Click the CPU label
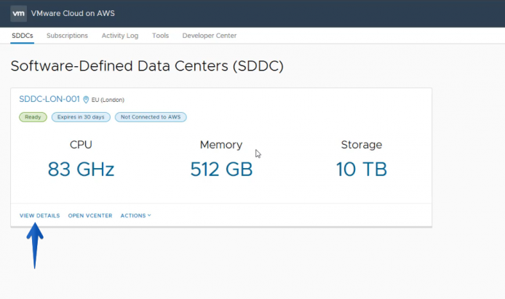Viewport: 505px width, 299px height. (x=81, y=145)
